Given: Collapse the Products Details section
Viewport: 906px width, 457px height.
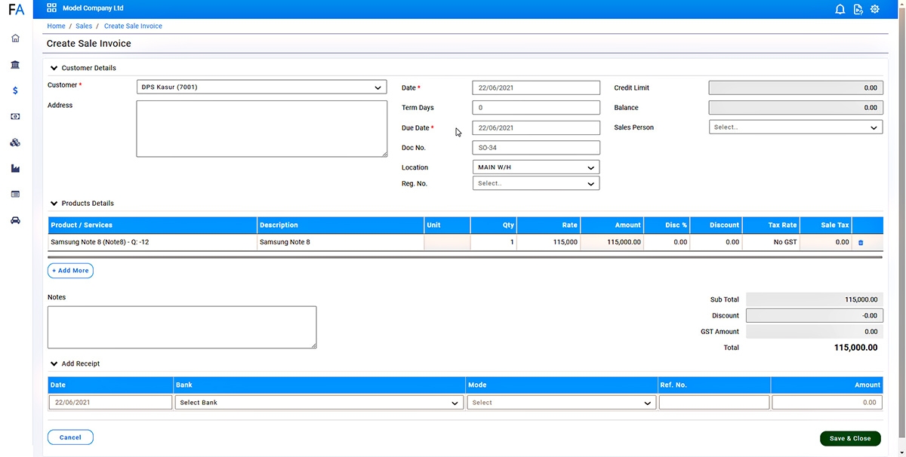Looking at the screenshot, I should [x=54, y=204].
